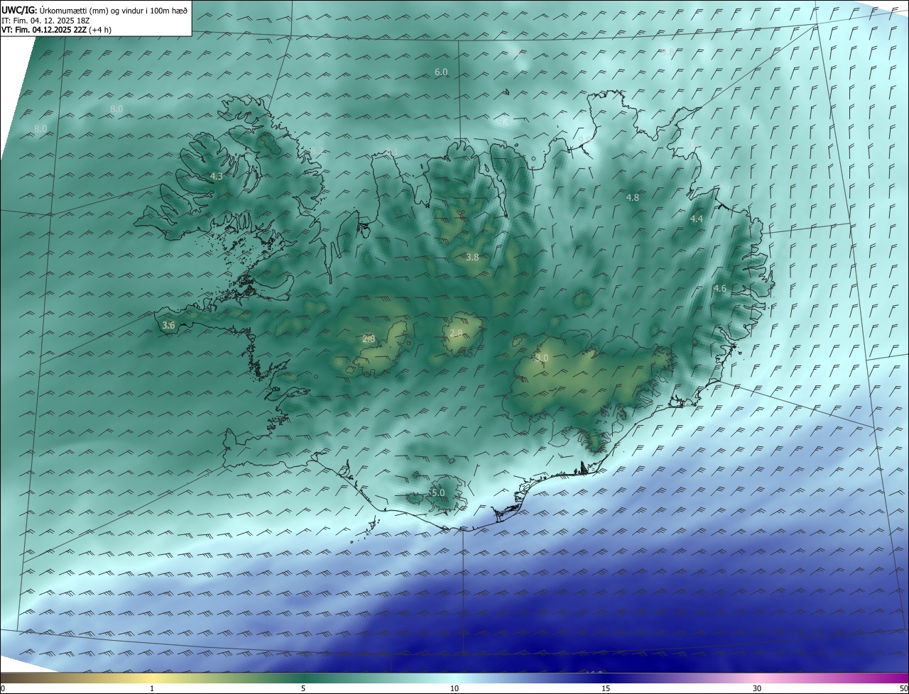Click the 5.0 value on the southern glacier
This screenshot has height=694, width=909.
pos(438,492)
